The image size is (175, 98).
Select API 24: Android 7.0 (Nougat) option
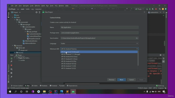pyautogui.click(x=99, y=52)
